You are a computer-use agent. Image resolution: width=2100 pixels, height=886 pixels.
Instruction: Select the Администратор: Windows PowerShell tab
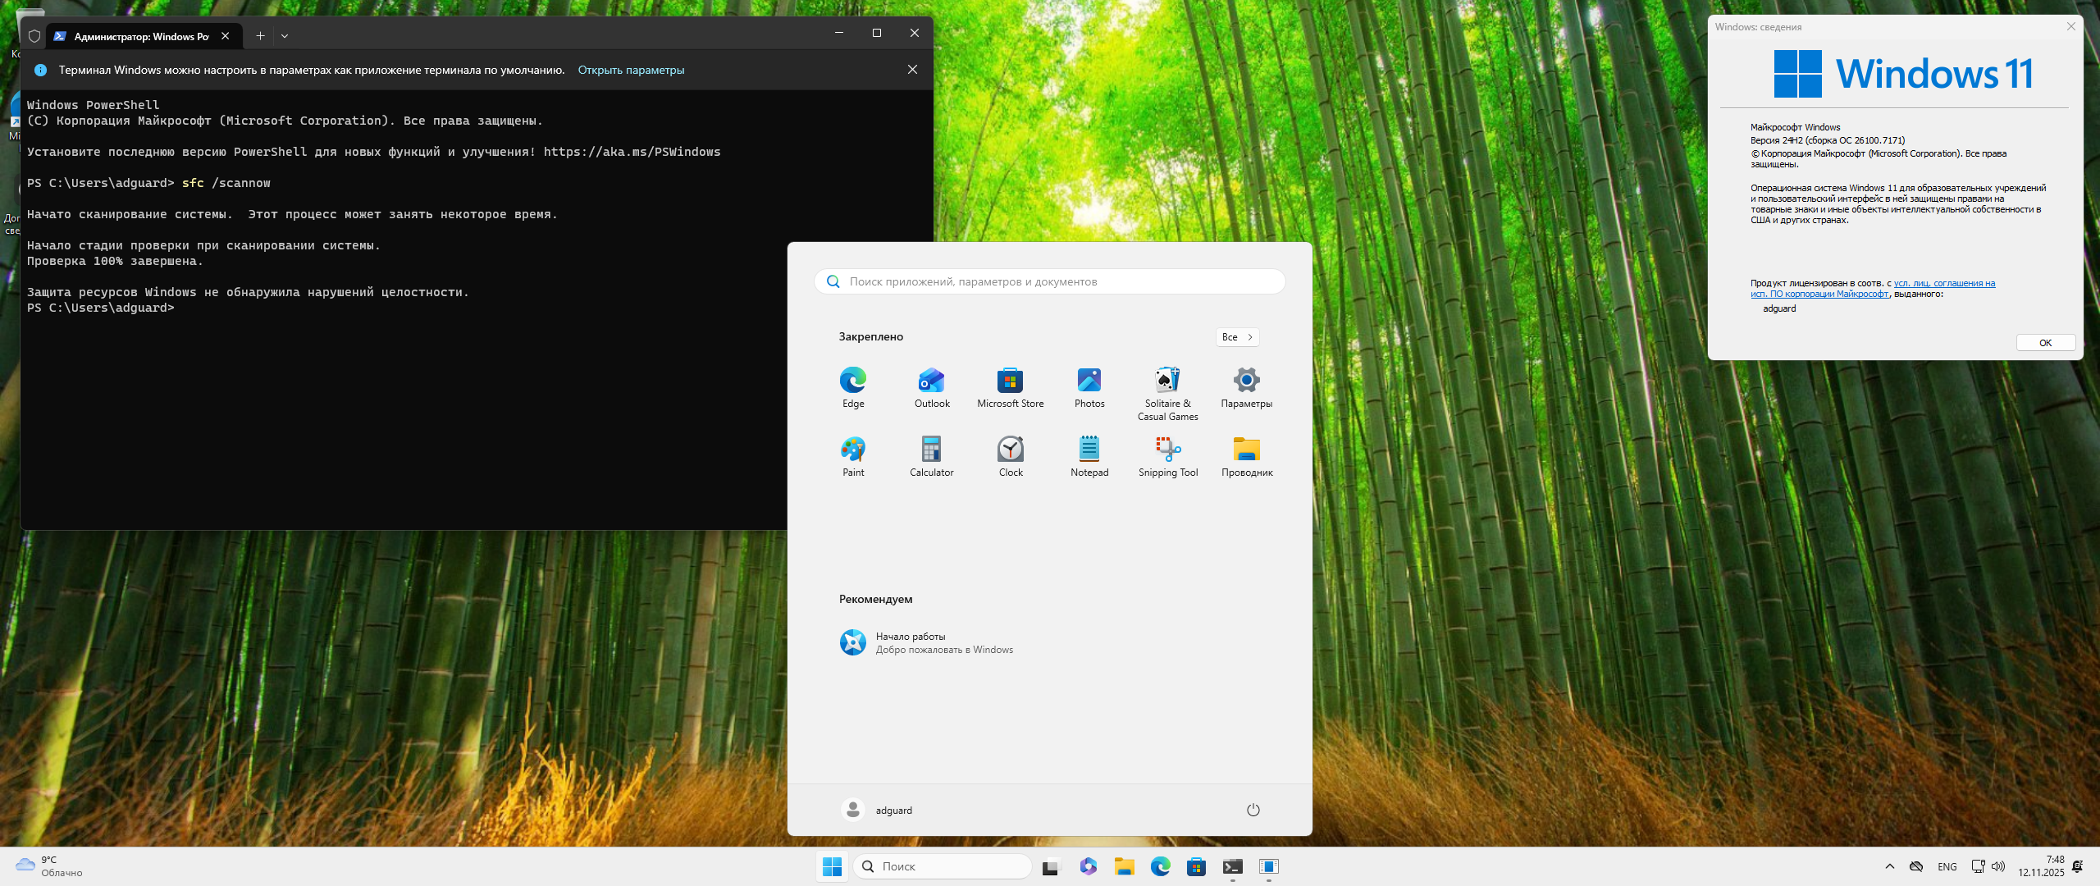coord(139,36)
